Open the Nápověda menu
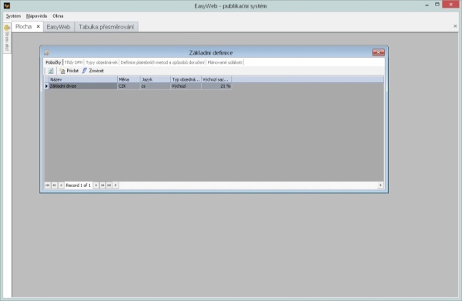The image size is (462, 301). 36,16
